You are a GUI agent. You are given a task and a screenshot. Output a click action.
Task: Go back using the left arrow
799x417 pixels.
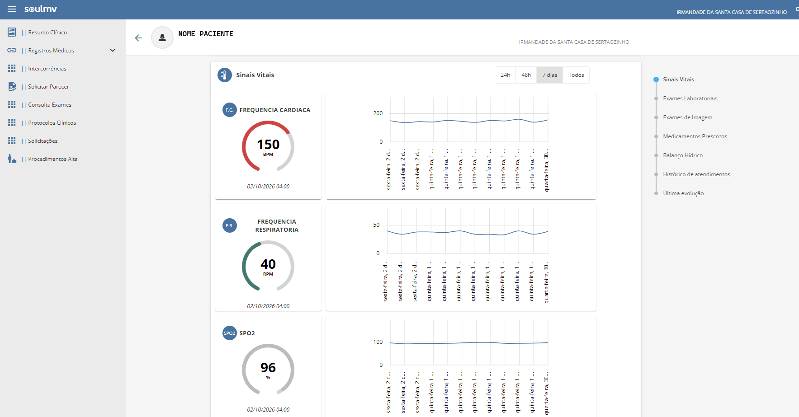pos(138,38)
